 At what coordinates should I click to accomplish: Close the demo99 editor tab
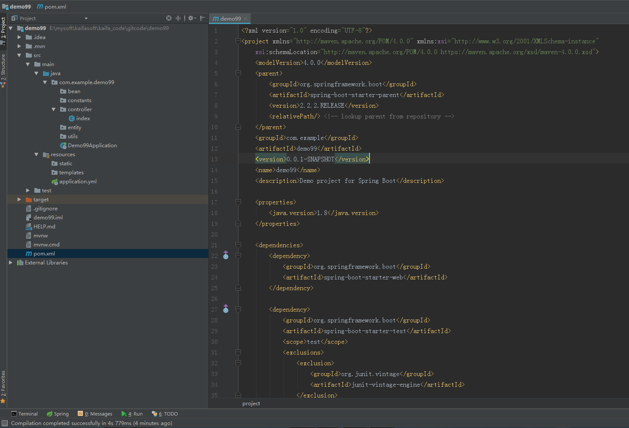246,18
